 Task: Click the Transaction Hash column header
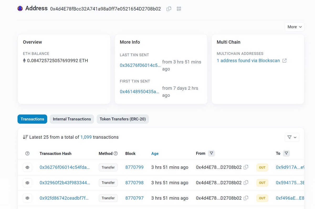click(x=55, y=154)
